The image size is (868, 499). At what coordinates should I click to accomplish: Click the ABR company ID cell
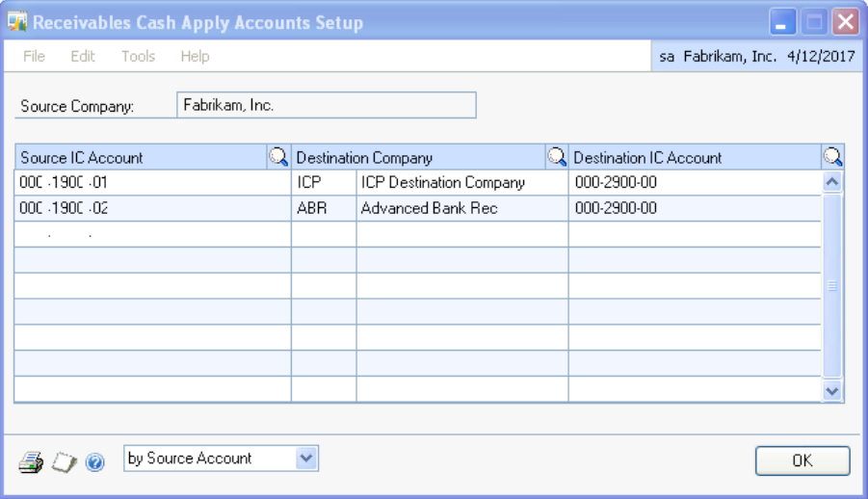coord(324,208)
